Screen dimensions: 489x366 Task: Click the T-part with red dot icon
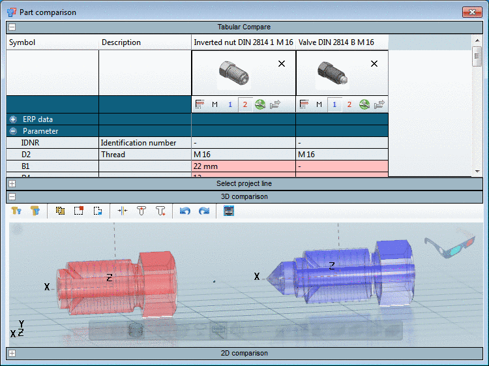141,211
